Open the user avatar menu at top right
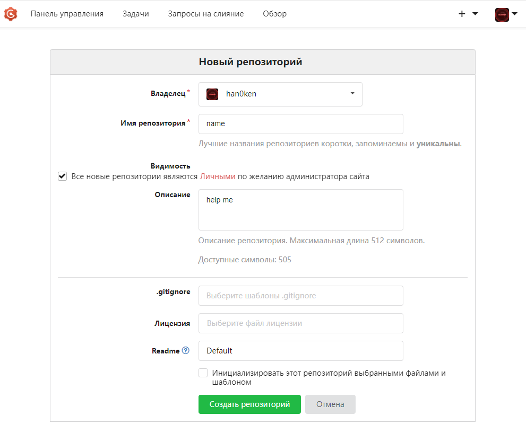 pyautogui.click(x=506, y=14)
